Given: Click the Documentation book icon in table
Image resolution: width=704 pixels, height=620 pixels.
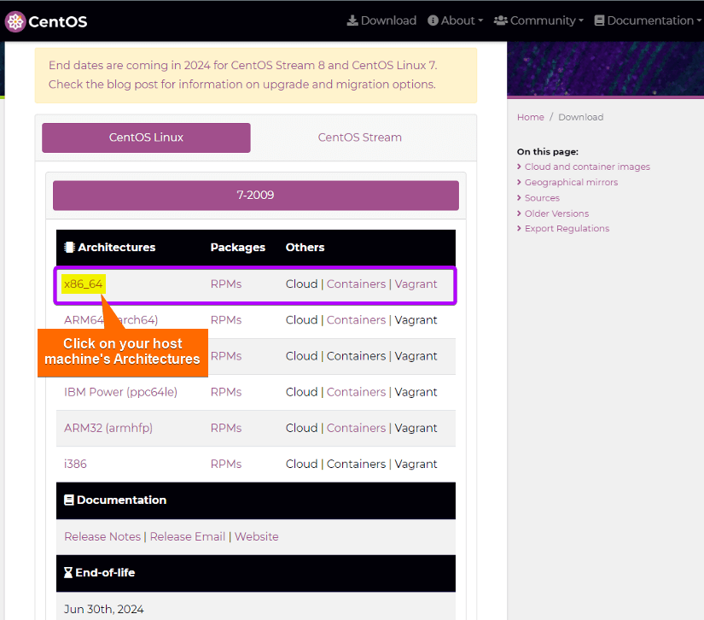Looking at the screenshot, I should coord(69,500).
